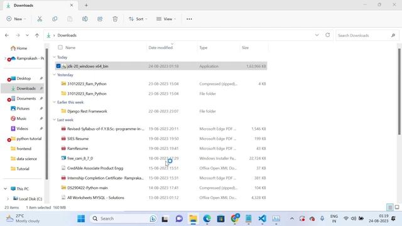Select the SIES Resume PDF file

(x=78, y=139)
